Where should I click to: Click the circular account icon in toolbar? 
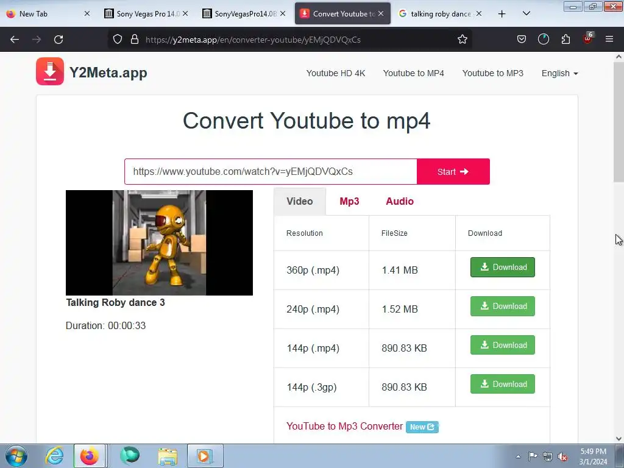[x=543, y=40]
